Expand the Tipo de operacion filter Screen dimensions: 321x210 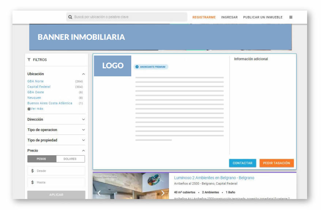(83, 130)
